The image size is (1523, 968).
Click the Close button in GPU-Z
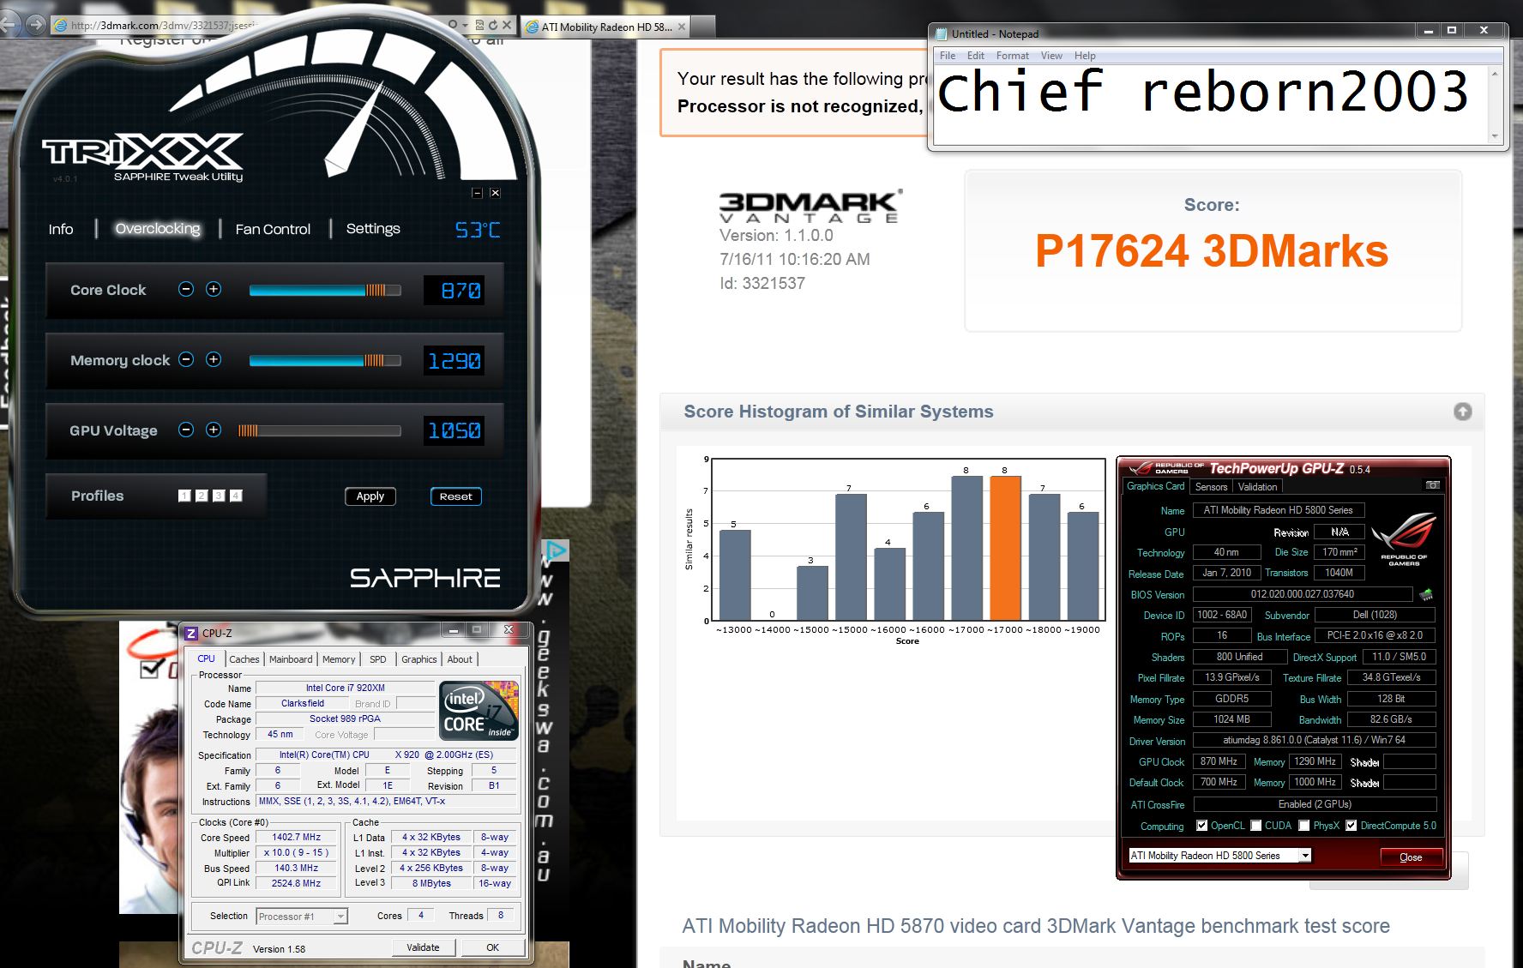tap(1411, 857)
